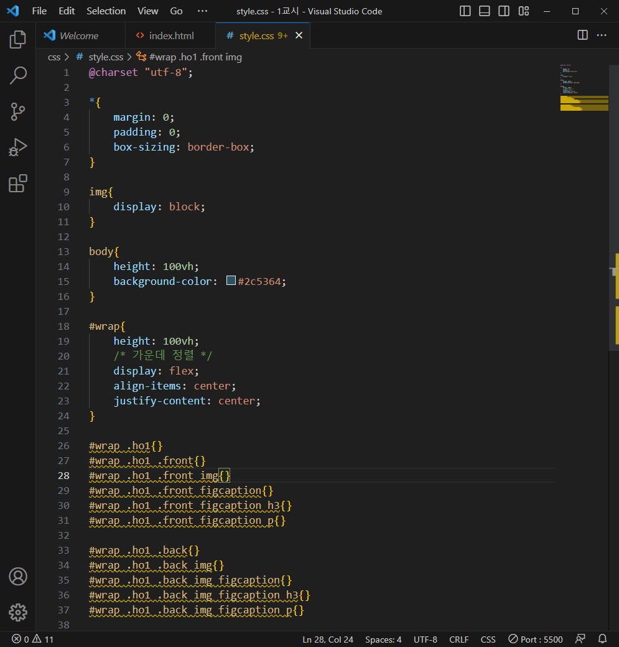Toggle the bottom Panel layout button

(x=485, y=11)
